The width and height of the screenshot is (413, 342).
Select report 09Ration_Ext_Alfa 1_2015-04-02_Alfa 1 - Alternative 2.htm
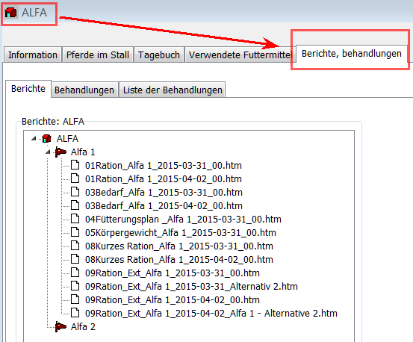(x=211, y=313)
